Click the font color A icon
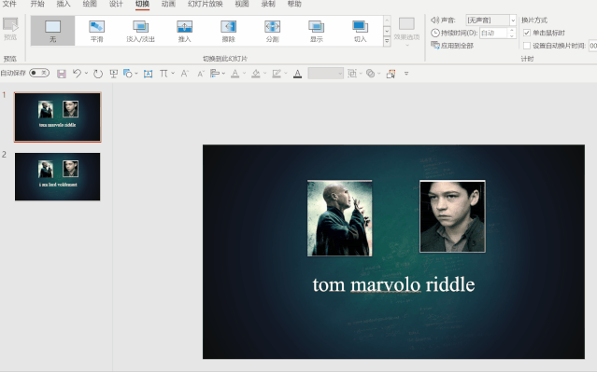The image size is (597, 372). 297,74
